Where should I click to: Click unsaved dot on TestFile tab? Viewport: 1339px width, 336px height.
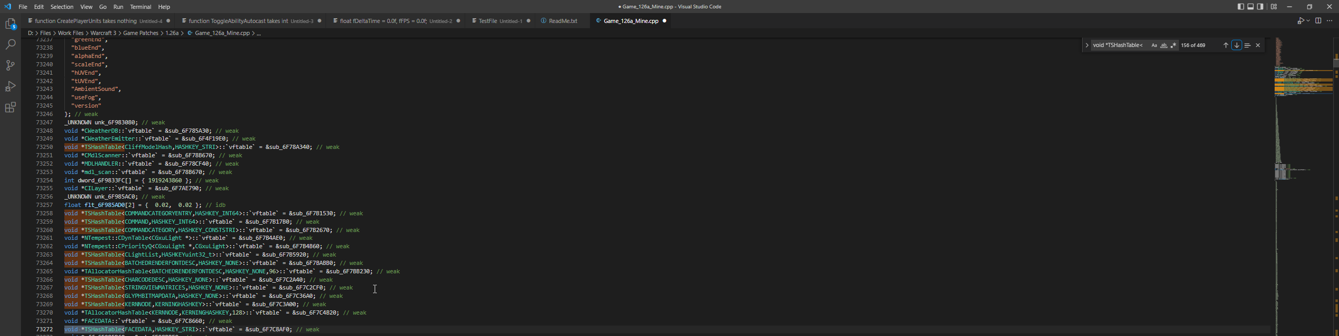[528, 21]
